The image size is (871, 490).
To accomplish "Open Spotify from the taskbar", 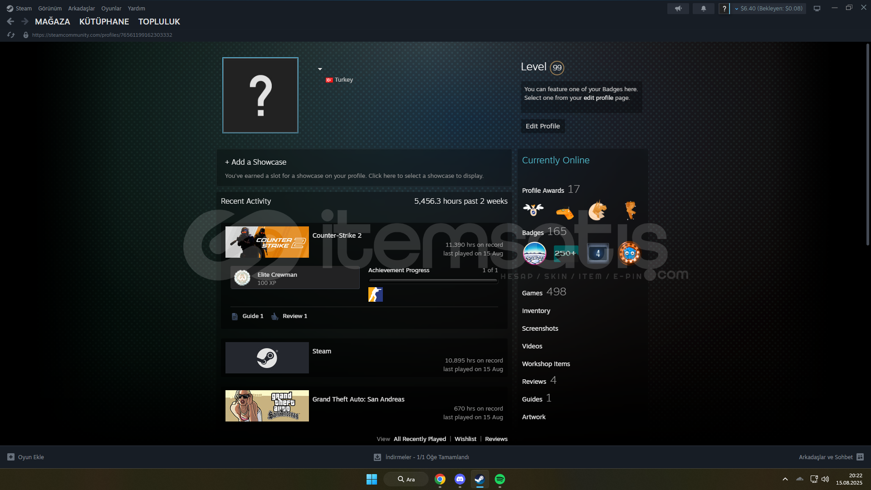I will pyautogui.click(x=500, y=479).
